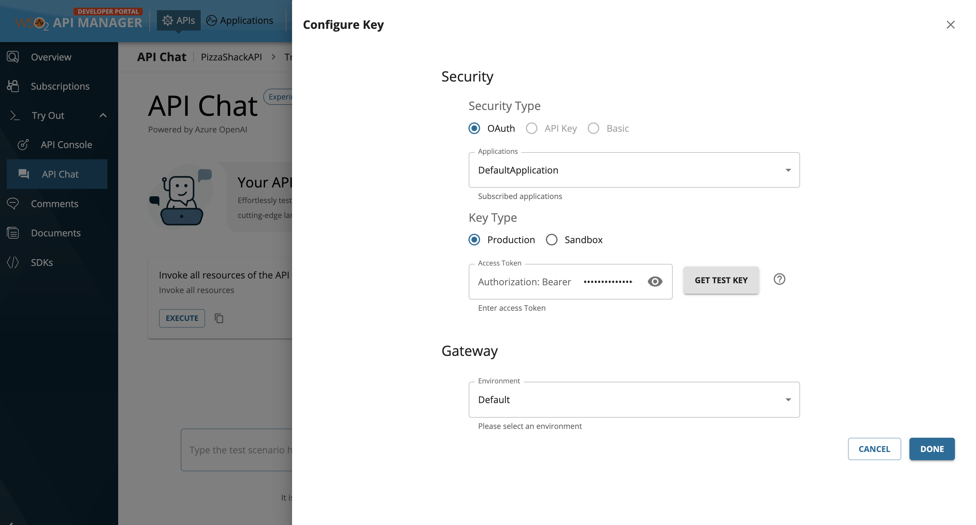
Task: Open the SDKs code bracket icon
Action: coord(13,262)
